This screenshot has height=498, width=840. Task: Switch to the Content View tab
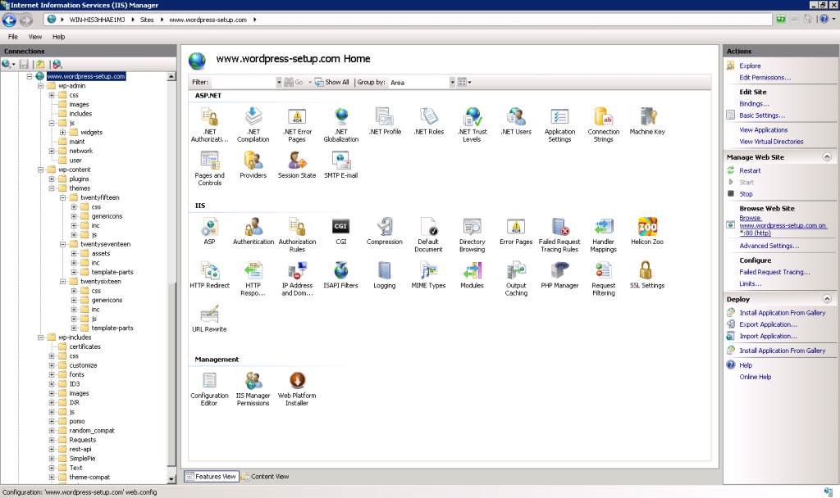tap(265, 477)
